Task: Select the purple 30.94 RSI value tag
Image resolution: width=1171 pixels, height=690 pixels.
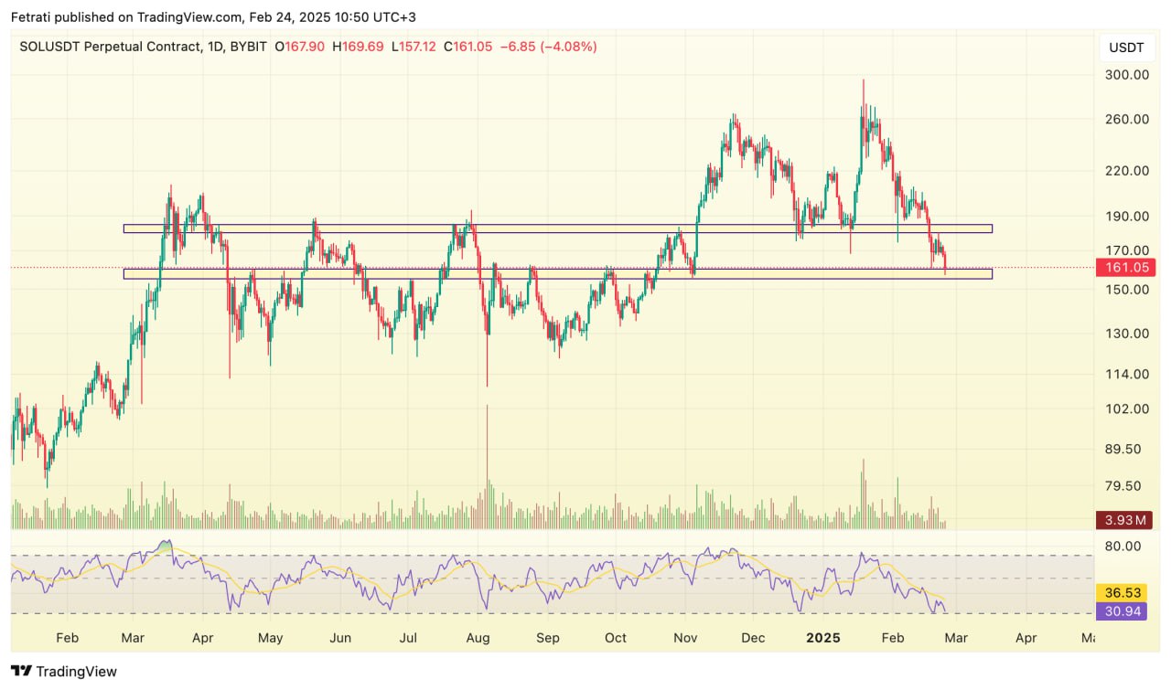Action: (1122, 611)
